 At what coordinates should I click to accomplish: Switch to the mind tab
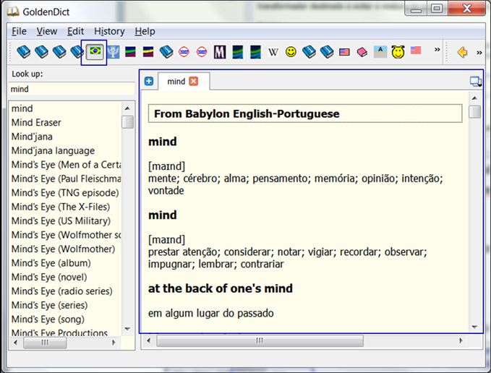176,82
